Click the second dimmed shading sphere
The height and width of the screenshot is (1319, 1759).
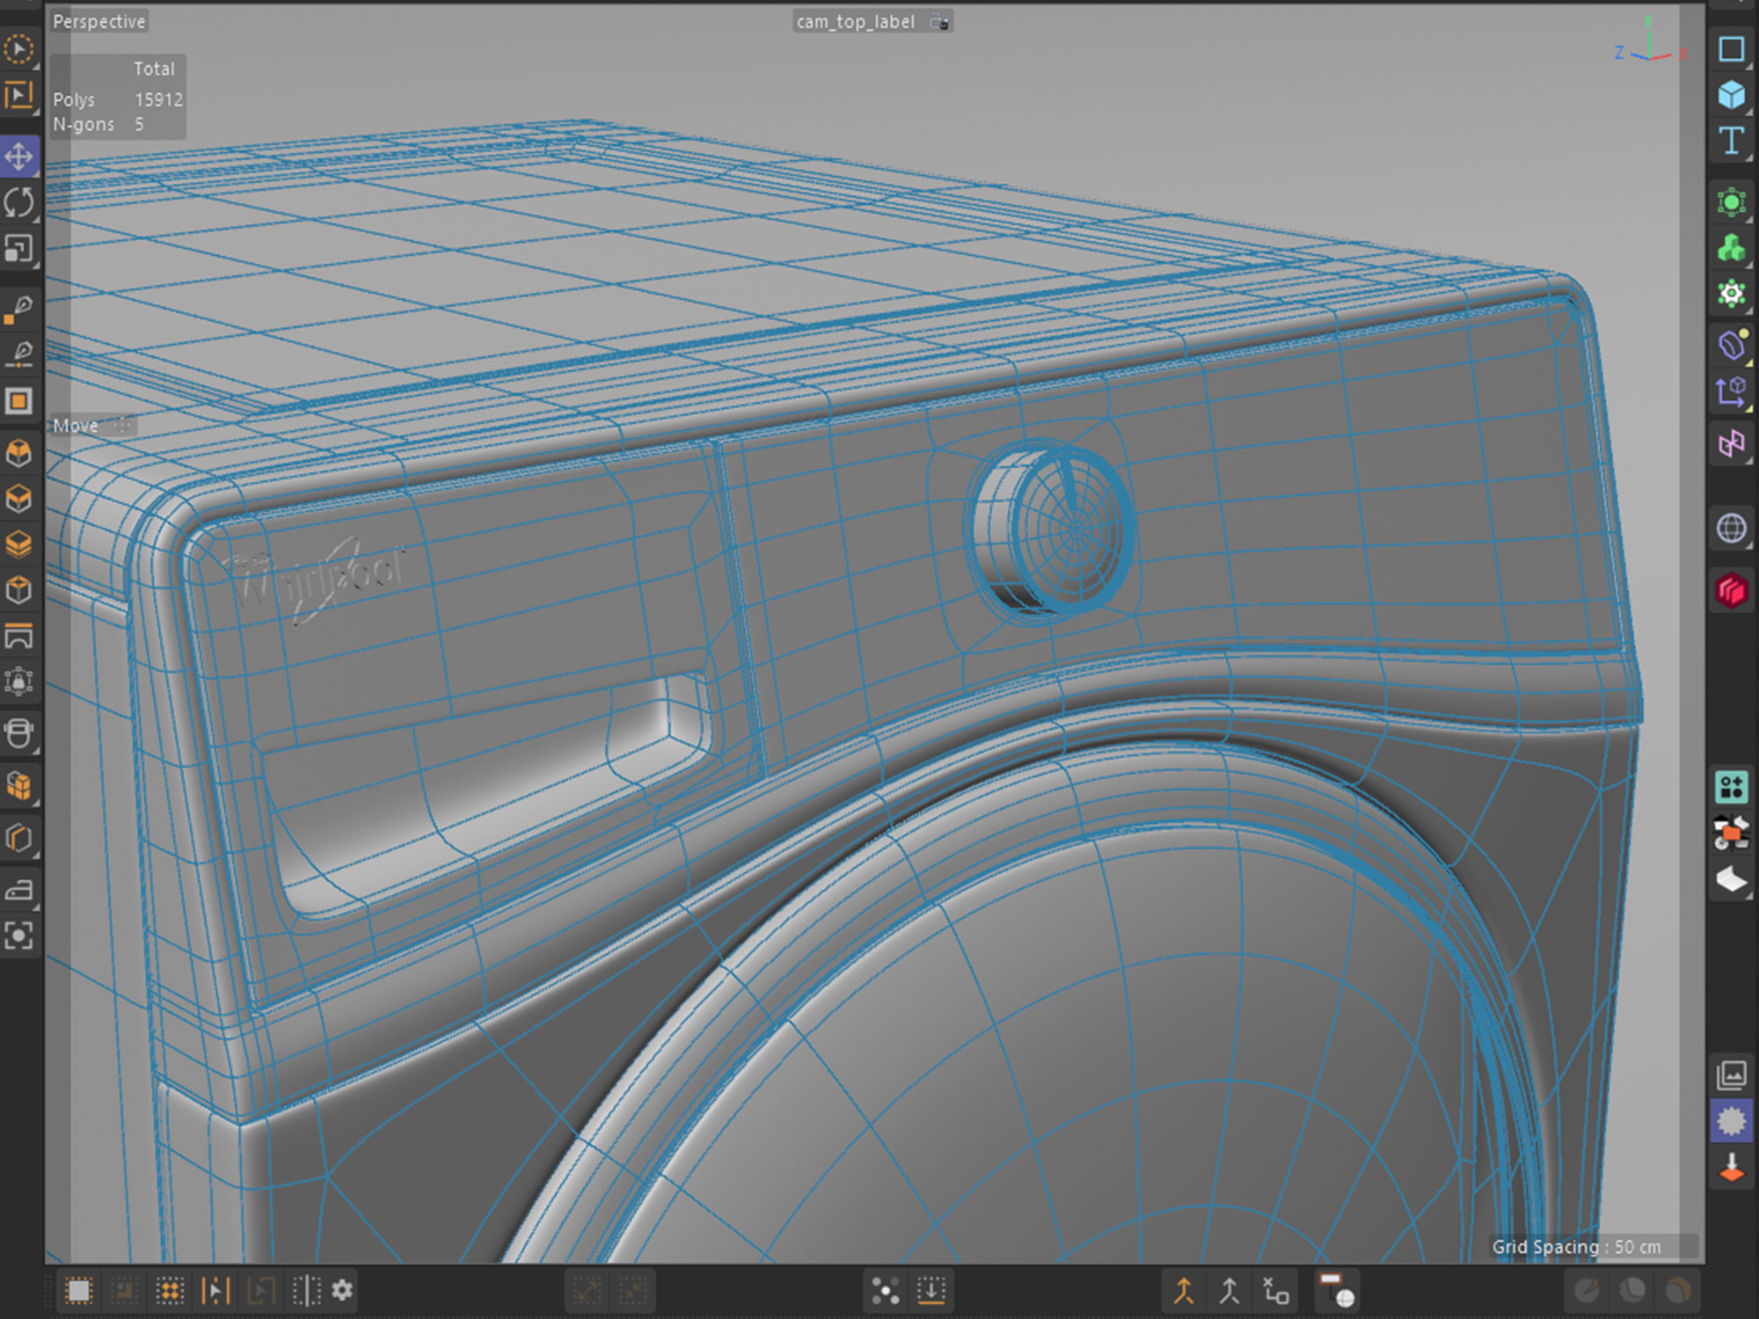[x=1632, y=1291]
